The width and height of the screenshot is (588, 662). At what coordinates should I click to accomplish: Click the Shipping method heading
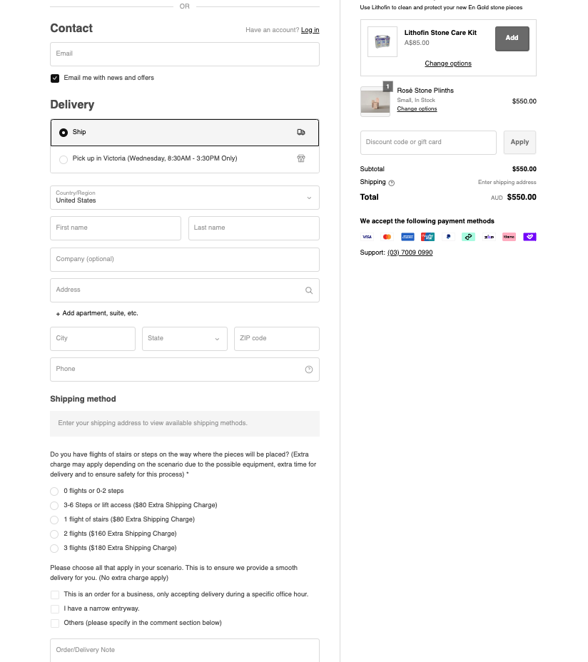(x=83, y=399)
